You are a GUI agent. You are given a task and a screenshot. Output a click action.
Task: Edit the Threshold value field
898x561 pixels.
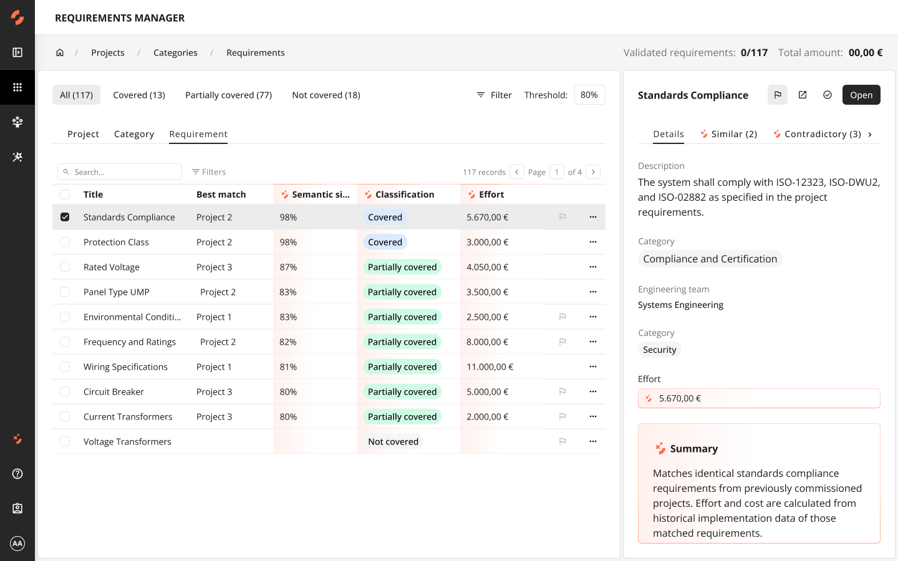[x=589, y=95]
